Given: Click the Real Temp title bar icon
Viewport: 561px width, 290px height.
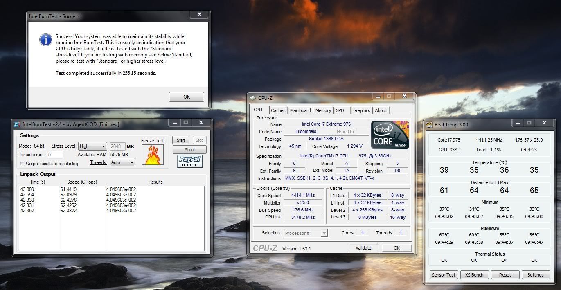Looking at the screenshot, I should [x=429, y=125].
